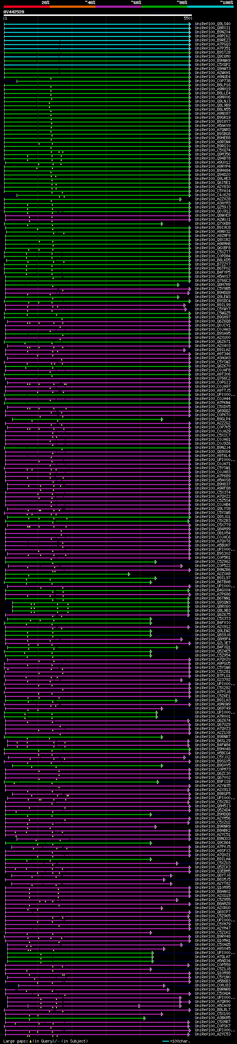Image resolution: width=237 pixels, height=1044 pixels.
Task: Open hit UniRef100_B9HER8
Action: pos(213,138)
